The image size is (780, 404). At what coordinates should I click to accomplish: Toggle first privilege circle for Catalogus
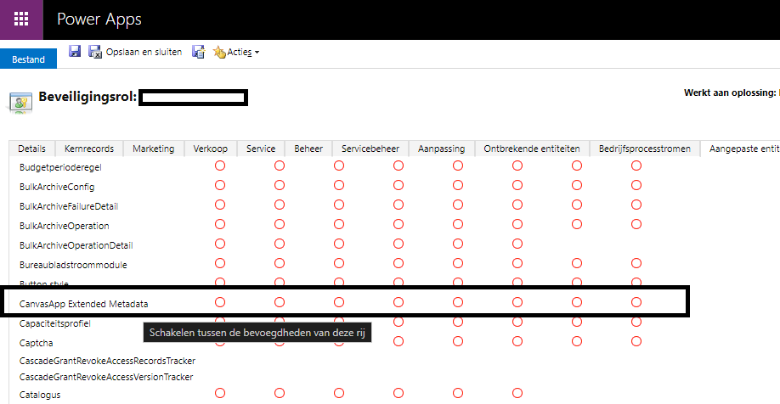click(x=220, y=394)
